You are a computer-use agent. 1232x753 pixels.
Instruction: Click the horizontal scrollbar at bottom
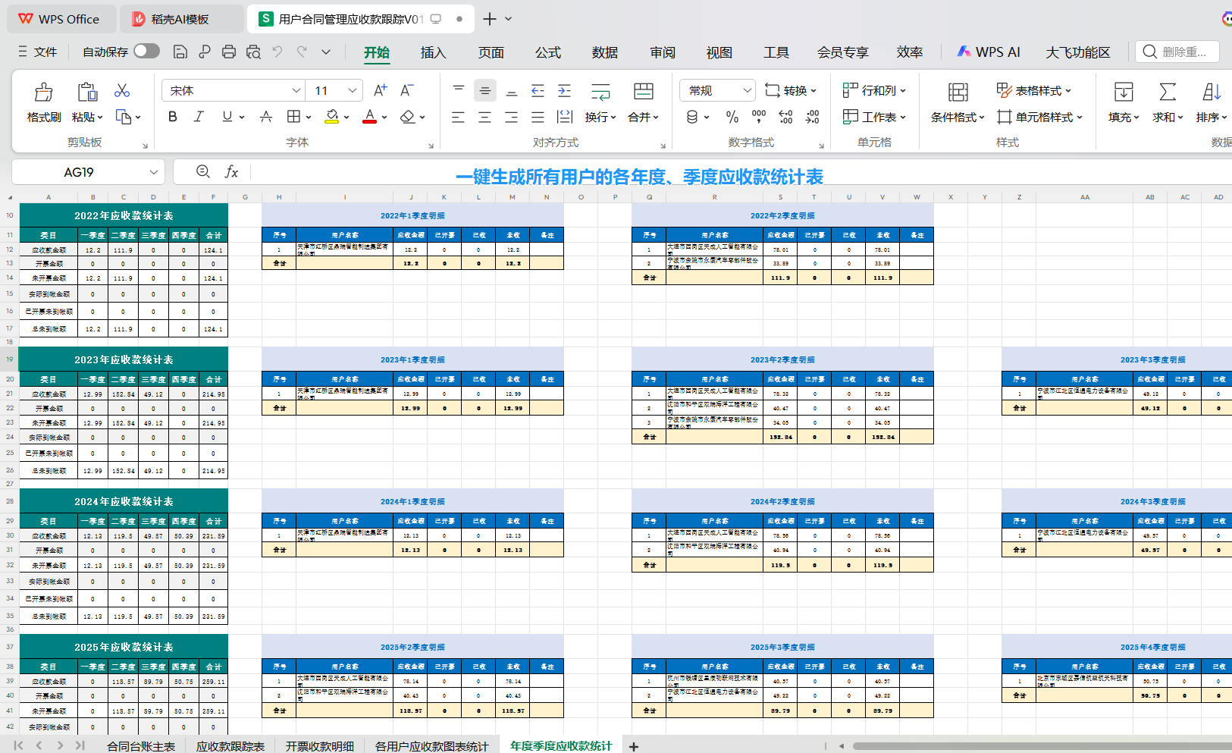1042,745
